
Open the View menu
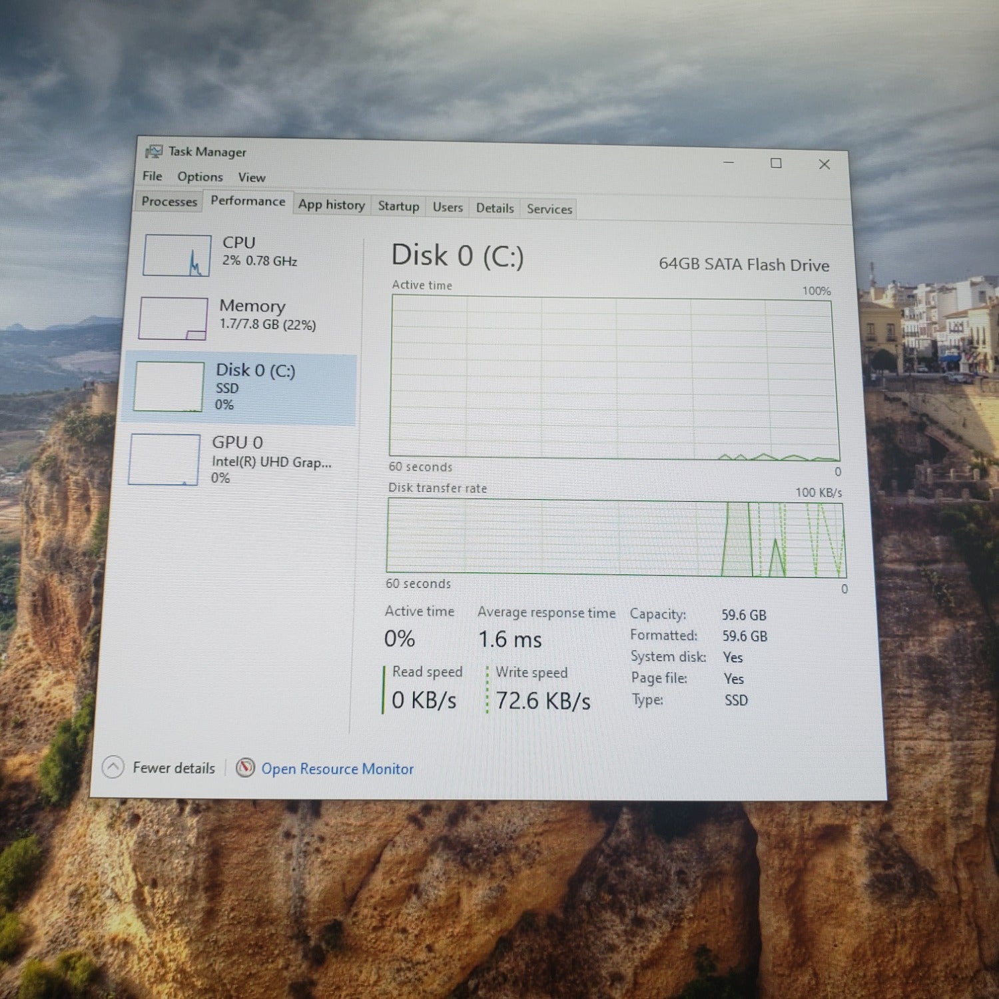tap(252, 177)
